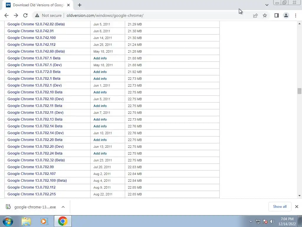This screenshot has width=302, height=227.
Task: Click the Chrome taskbar icon
Action: (x=63, y=221)
